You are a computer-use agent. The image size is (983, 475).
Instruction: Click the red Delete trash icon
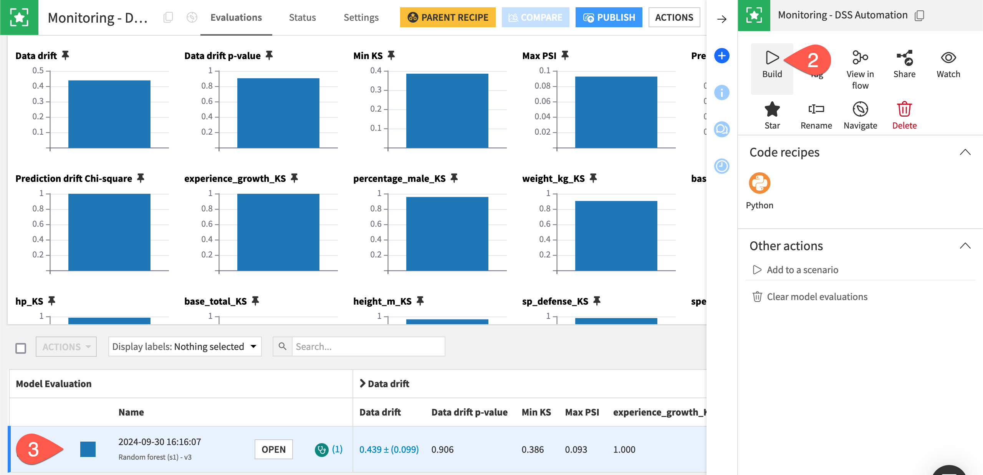coord(904,109)
